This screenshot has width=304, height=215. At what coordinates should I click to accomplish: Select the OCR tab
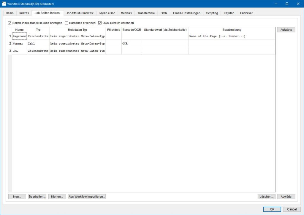(x=164, y=13)
